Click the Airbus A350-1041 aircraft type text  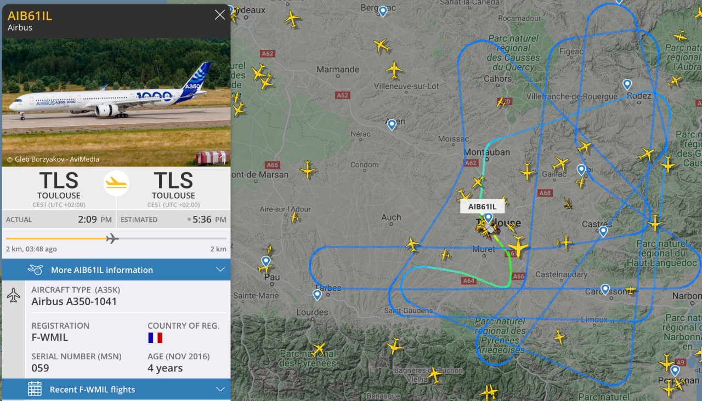[x=74, y=301]
